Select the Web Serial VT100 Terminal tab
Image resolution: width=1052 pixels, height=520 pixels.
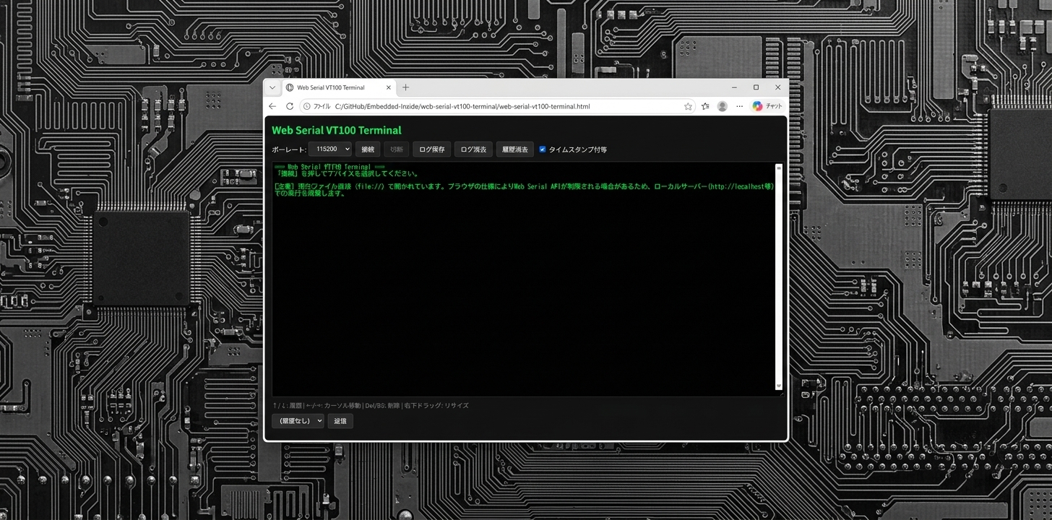click(x=339, y=87)
